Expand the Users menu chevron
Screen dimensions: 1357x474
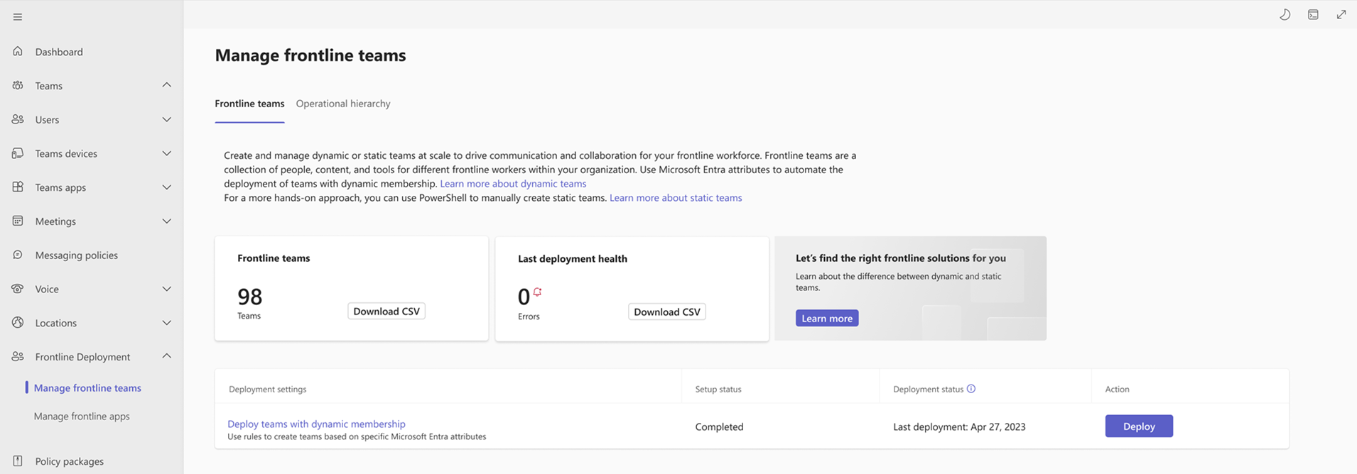(166, 119)
